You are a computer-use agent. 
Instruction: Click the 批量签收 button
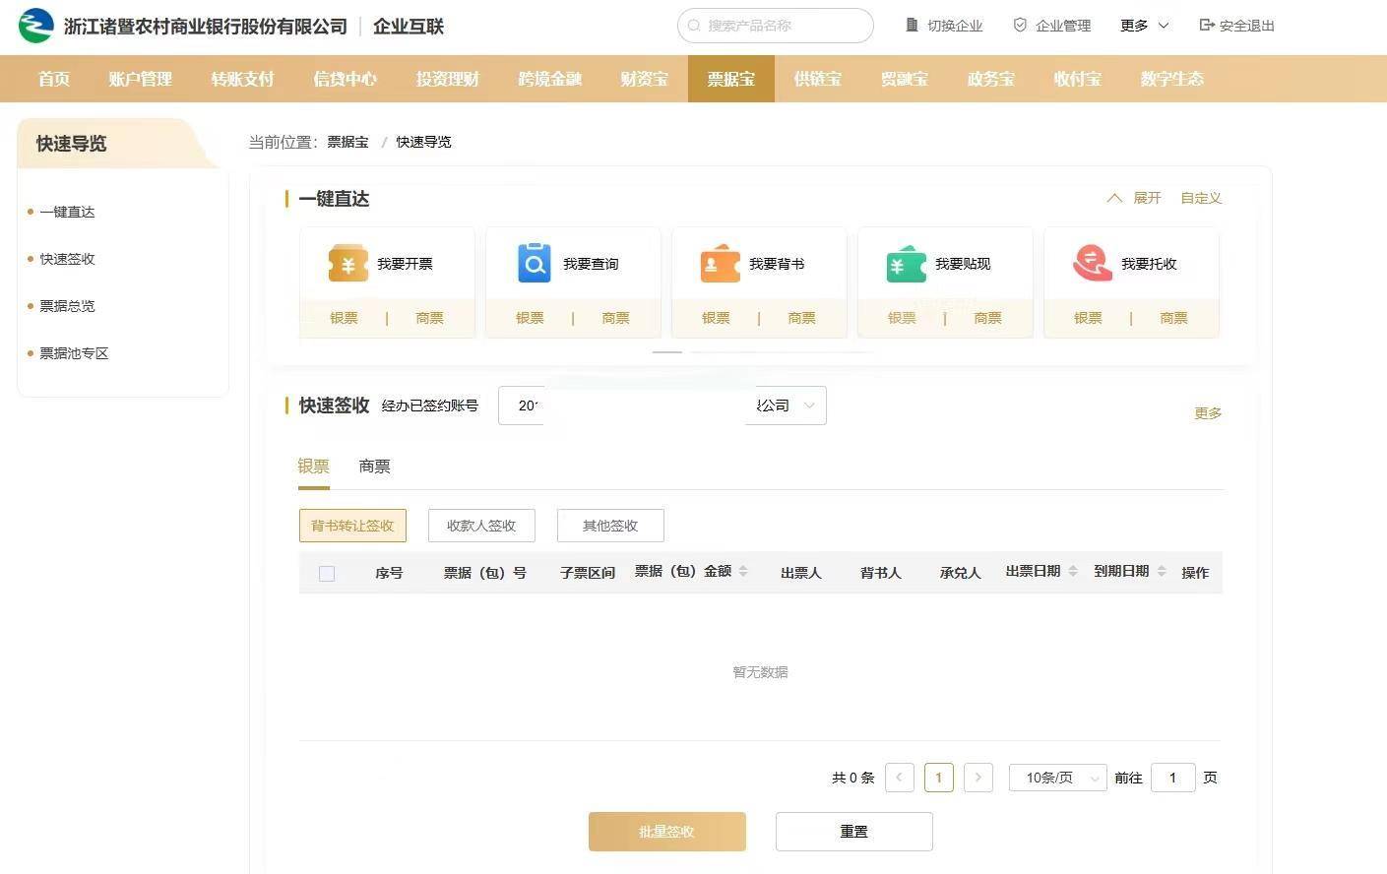point(666,832)
